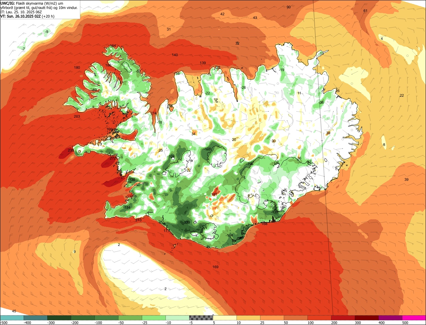Screen dimensions: 426x325
Task: Click the map value '169' in the southern sea
Action: pyautogui.click(x=215, y=267)
